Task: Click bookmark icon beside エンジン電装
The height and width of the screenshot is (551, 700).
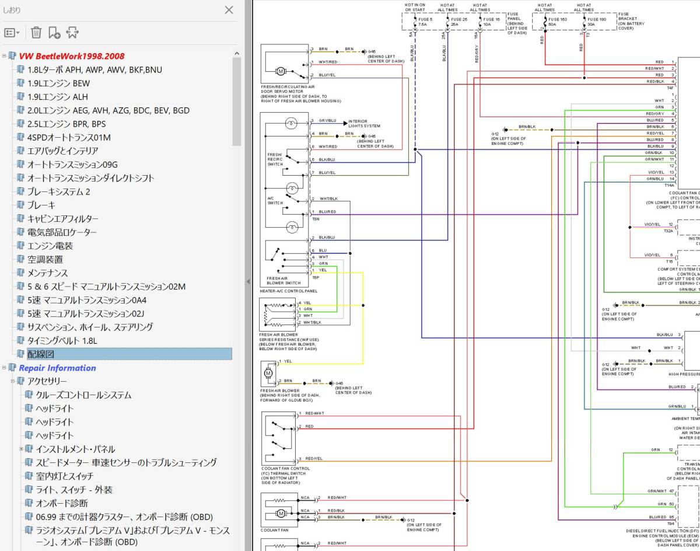Action: coord(21,246)
